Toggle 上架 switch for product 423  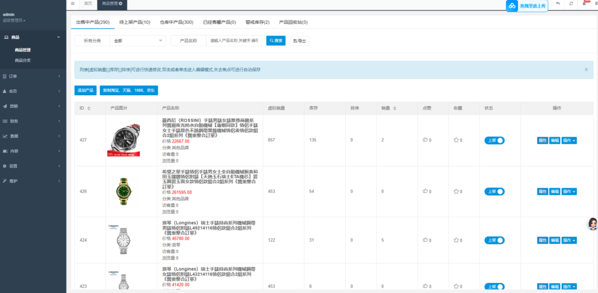tap(494, 287)
